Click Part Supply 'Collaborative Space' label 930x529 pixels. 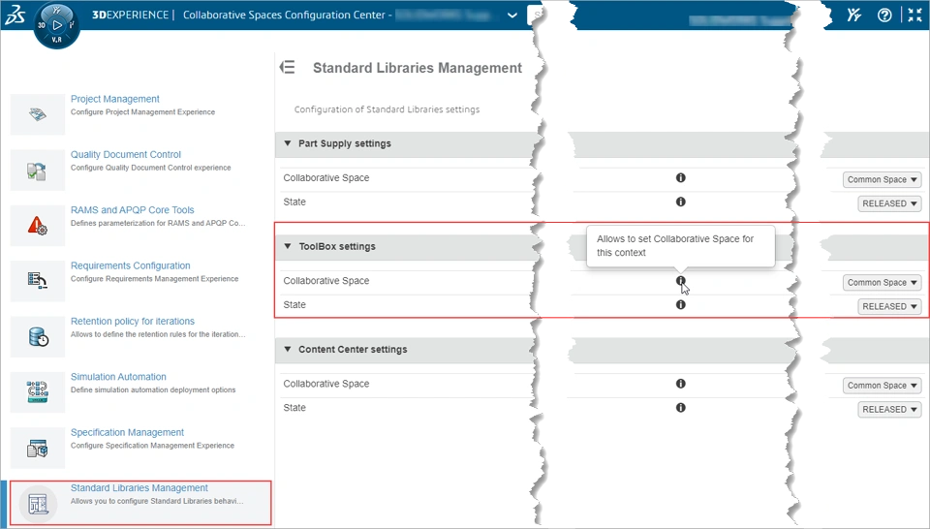326,178
